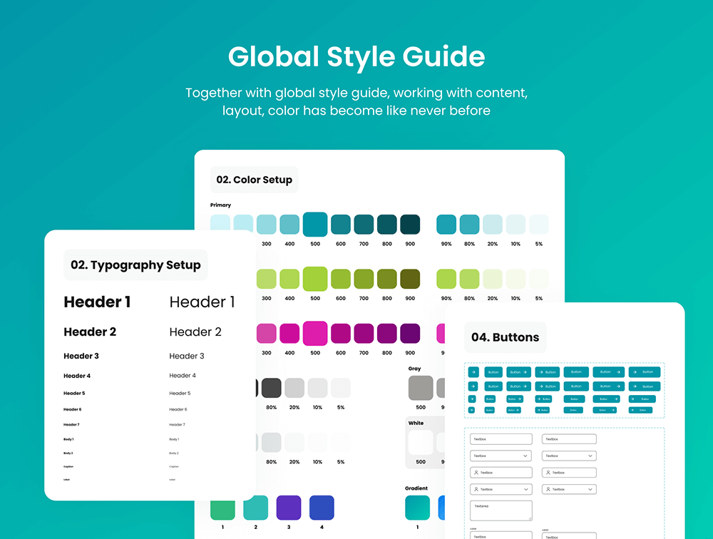713x539 pixels.
Task: Click the user icon in the left plain textbox
Action: 476,473
